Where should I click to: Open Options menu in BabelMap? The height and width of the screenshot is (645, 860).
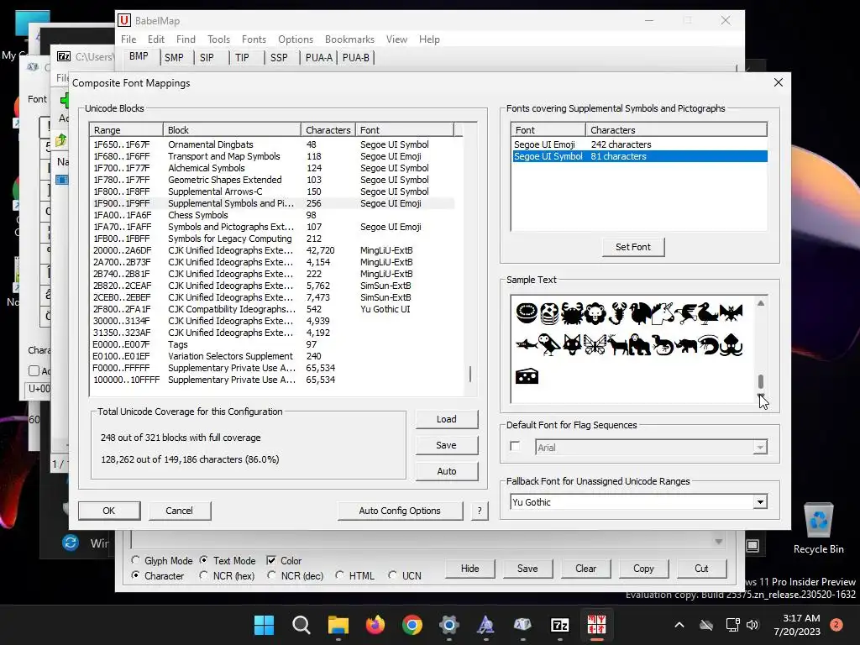coord(295,39)
